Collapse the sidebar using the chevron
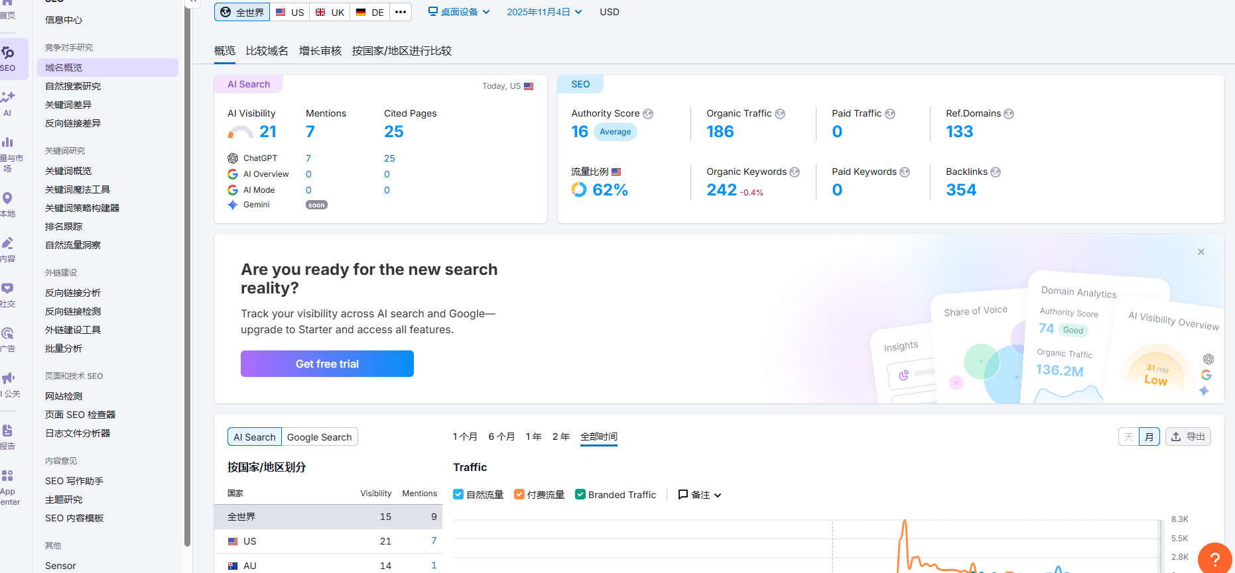The image size is (1235, 573). (x=192, y=2)
